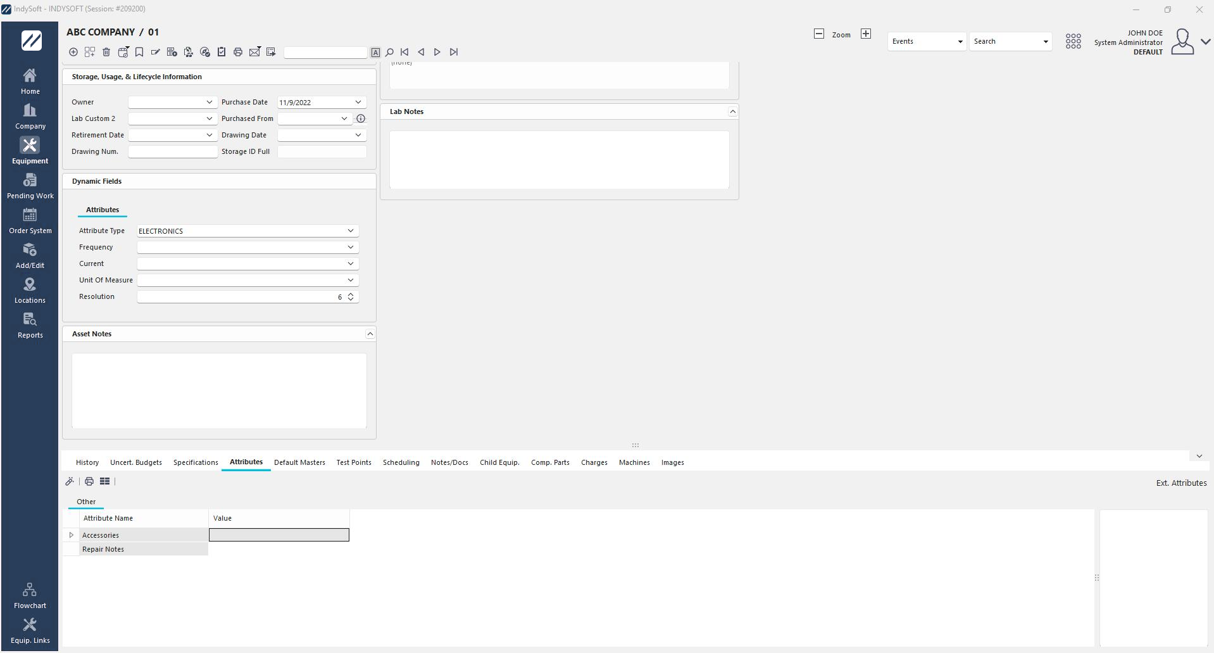Toggle the 'A' text search mode button
The height and width of the screenshot is (653, 1214).
375,53
